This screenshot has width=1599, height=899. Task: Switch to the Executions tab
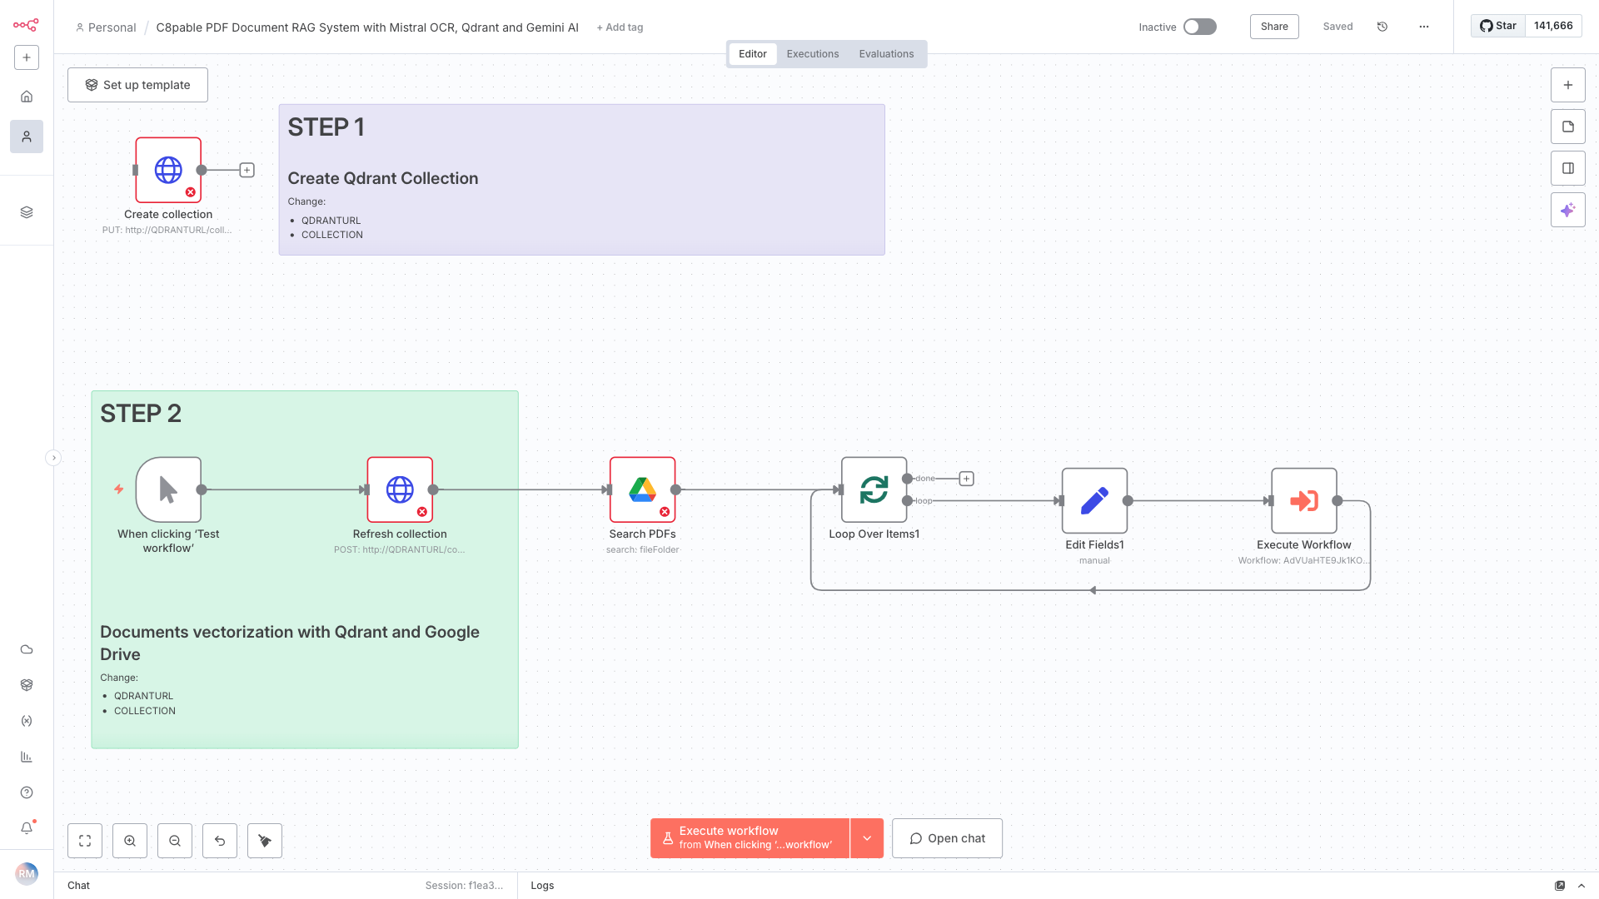[813, 54]
